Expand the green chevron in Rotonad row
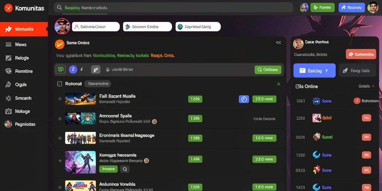382x191 pixels. (x=278, y=84)
